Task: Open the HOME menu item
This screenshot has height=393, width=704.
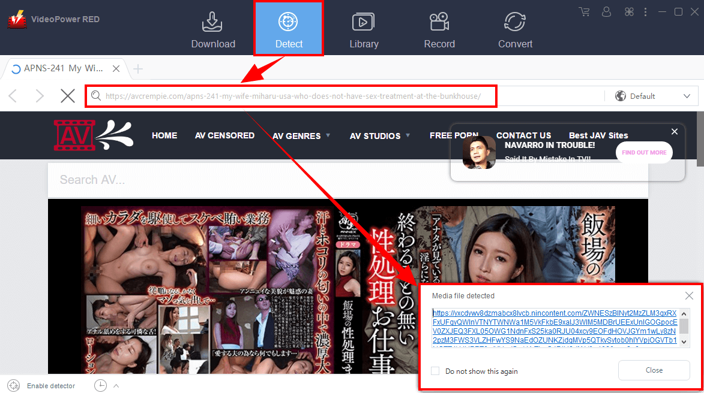Action: tap(164, 135)
